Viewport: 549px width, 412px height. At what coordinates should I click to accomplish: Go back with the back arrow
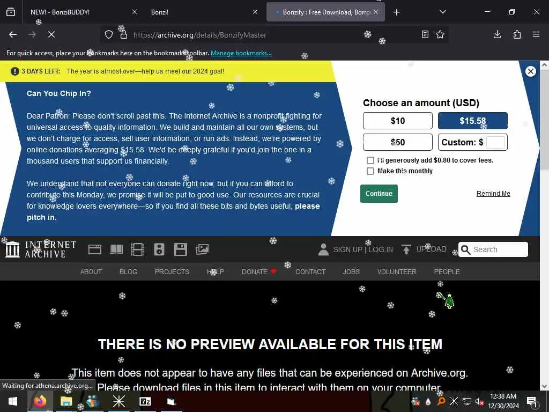click(13, 34)
